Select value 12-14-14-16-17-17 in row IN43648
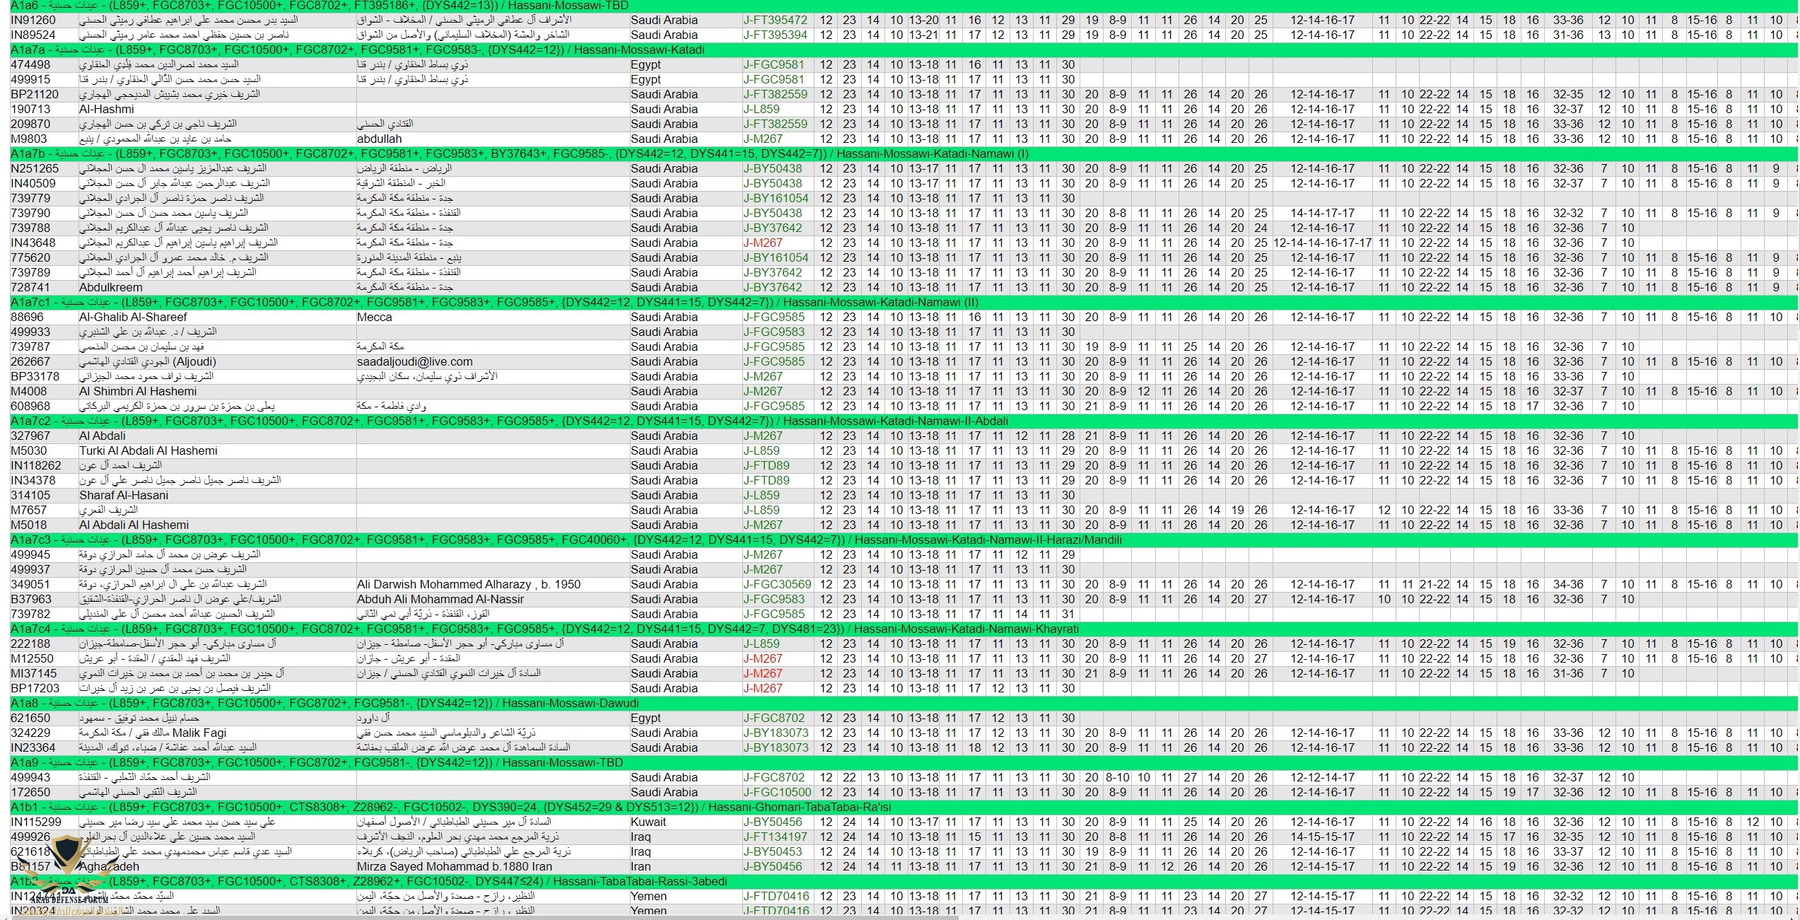1800x920 pixels. pos(1322,243)
